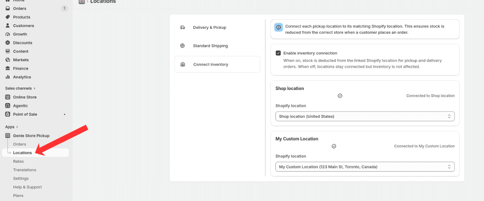Viewport: 484px width, 201px height.
Task: Click the Products tag icon
Action: point(8,17)
